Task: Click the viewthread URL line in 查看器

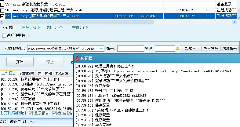Action: 154,71
